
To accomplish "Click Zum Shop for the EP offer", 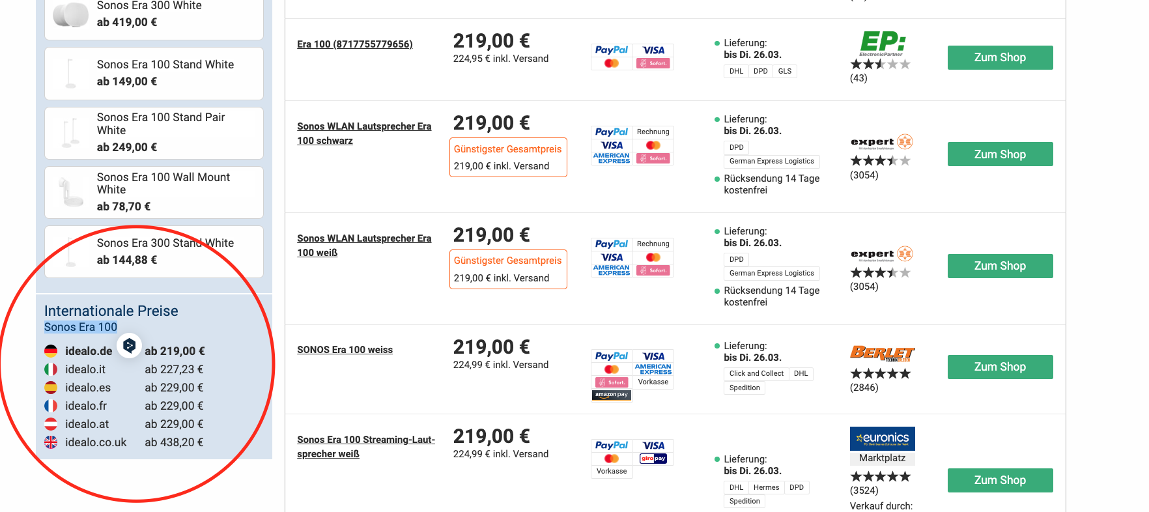I will pyautogui.click(x=1000, y=57).
